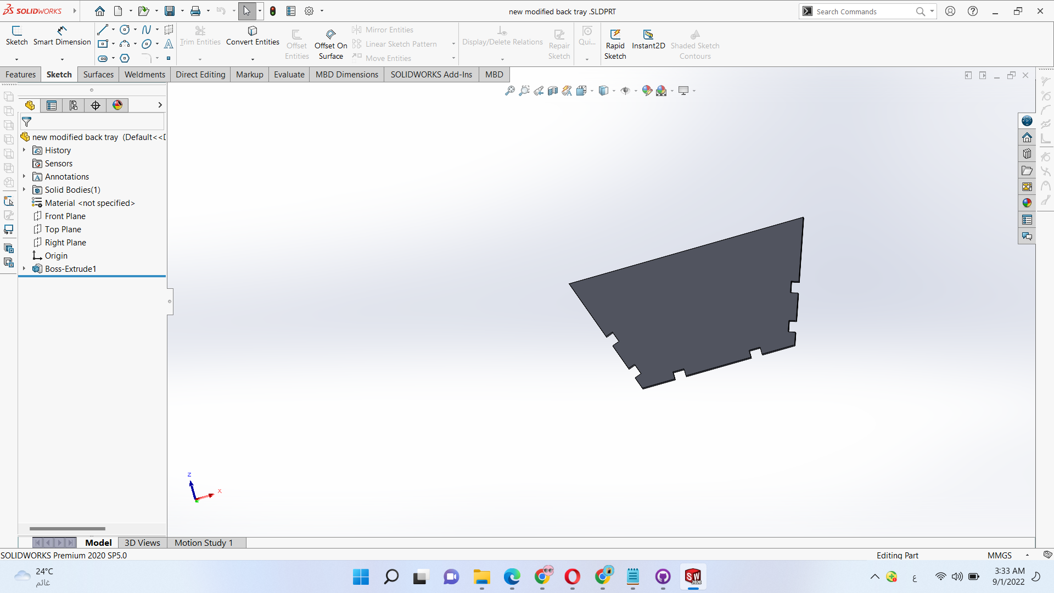
Task: Open the Display Style dropdown arrow
Action: (x=614, y=91)
